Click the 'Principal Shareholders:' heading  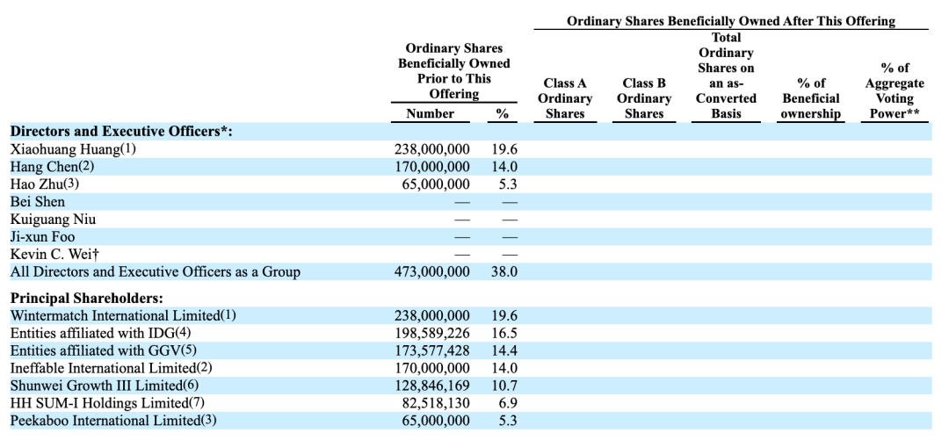[x=86, y=299]
